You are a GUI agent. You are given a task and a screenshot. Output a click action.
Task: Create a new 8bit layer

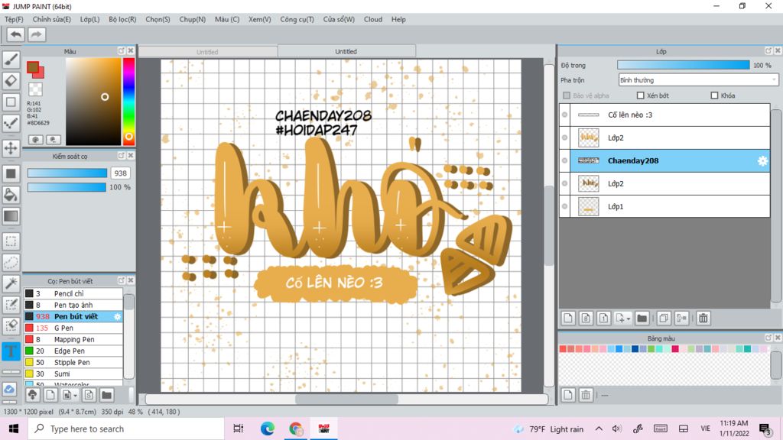[586, 319]
